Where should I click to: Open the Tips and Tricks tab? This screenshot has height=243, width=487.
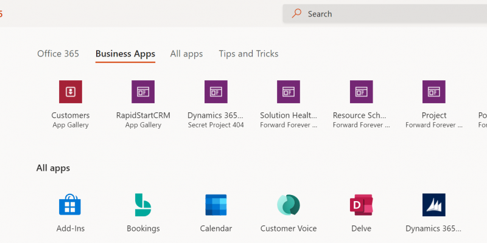click(x=248, y=54)
